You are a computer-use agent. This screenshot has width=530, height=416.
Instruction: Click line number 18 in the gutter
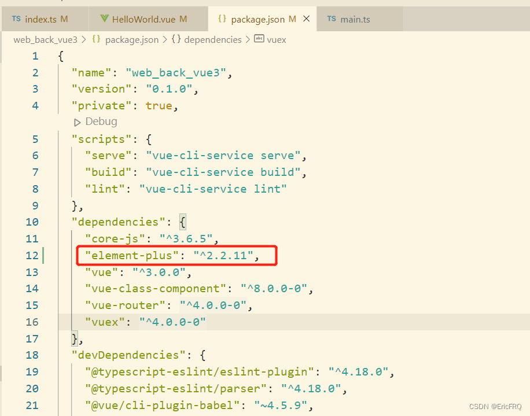(32, 355)
